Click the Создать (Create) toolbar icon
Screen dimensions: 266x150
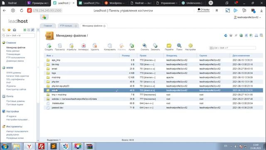pos(49,47)
